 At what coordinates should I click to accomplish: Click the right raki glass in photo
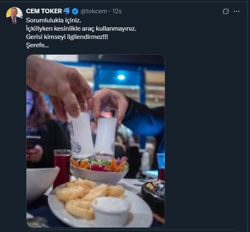point(106,133)
